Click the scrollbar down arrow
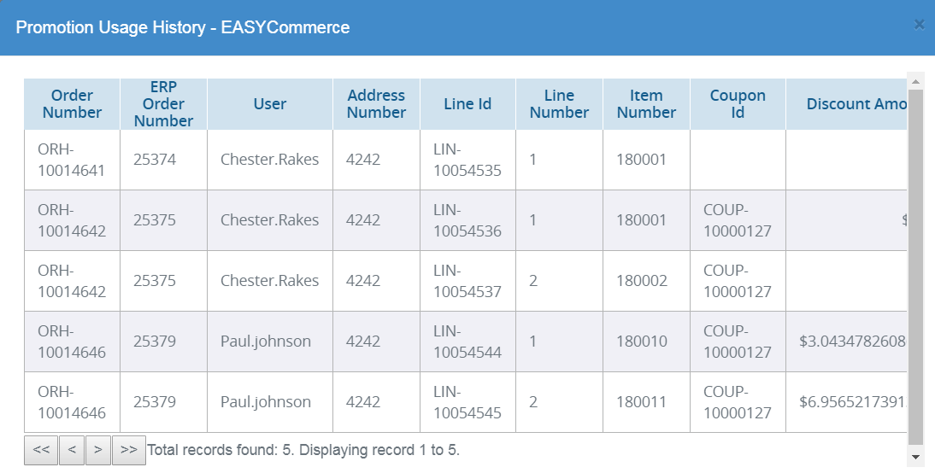The height and width of the screenshot is (473, 935). click(x=915, y=458)
